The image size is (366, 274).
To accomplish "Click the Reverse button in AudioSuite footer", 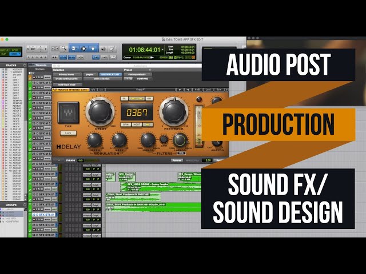I will click(177, 160).
